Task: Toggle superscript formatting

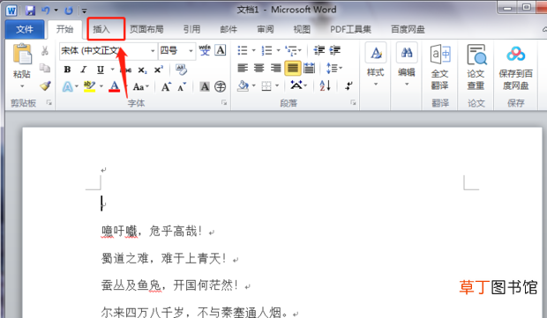Action: [159, 70]
